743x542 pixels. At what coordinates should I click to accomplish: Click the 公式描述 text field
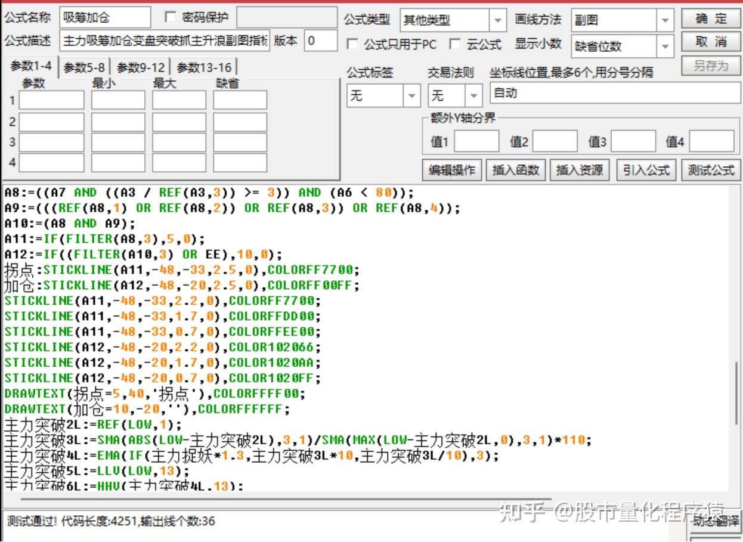[165, 41]
